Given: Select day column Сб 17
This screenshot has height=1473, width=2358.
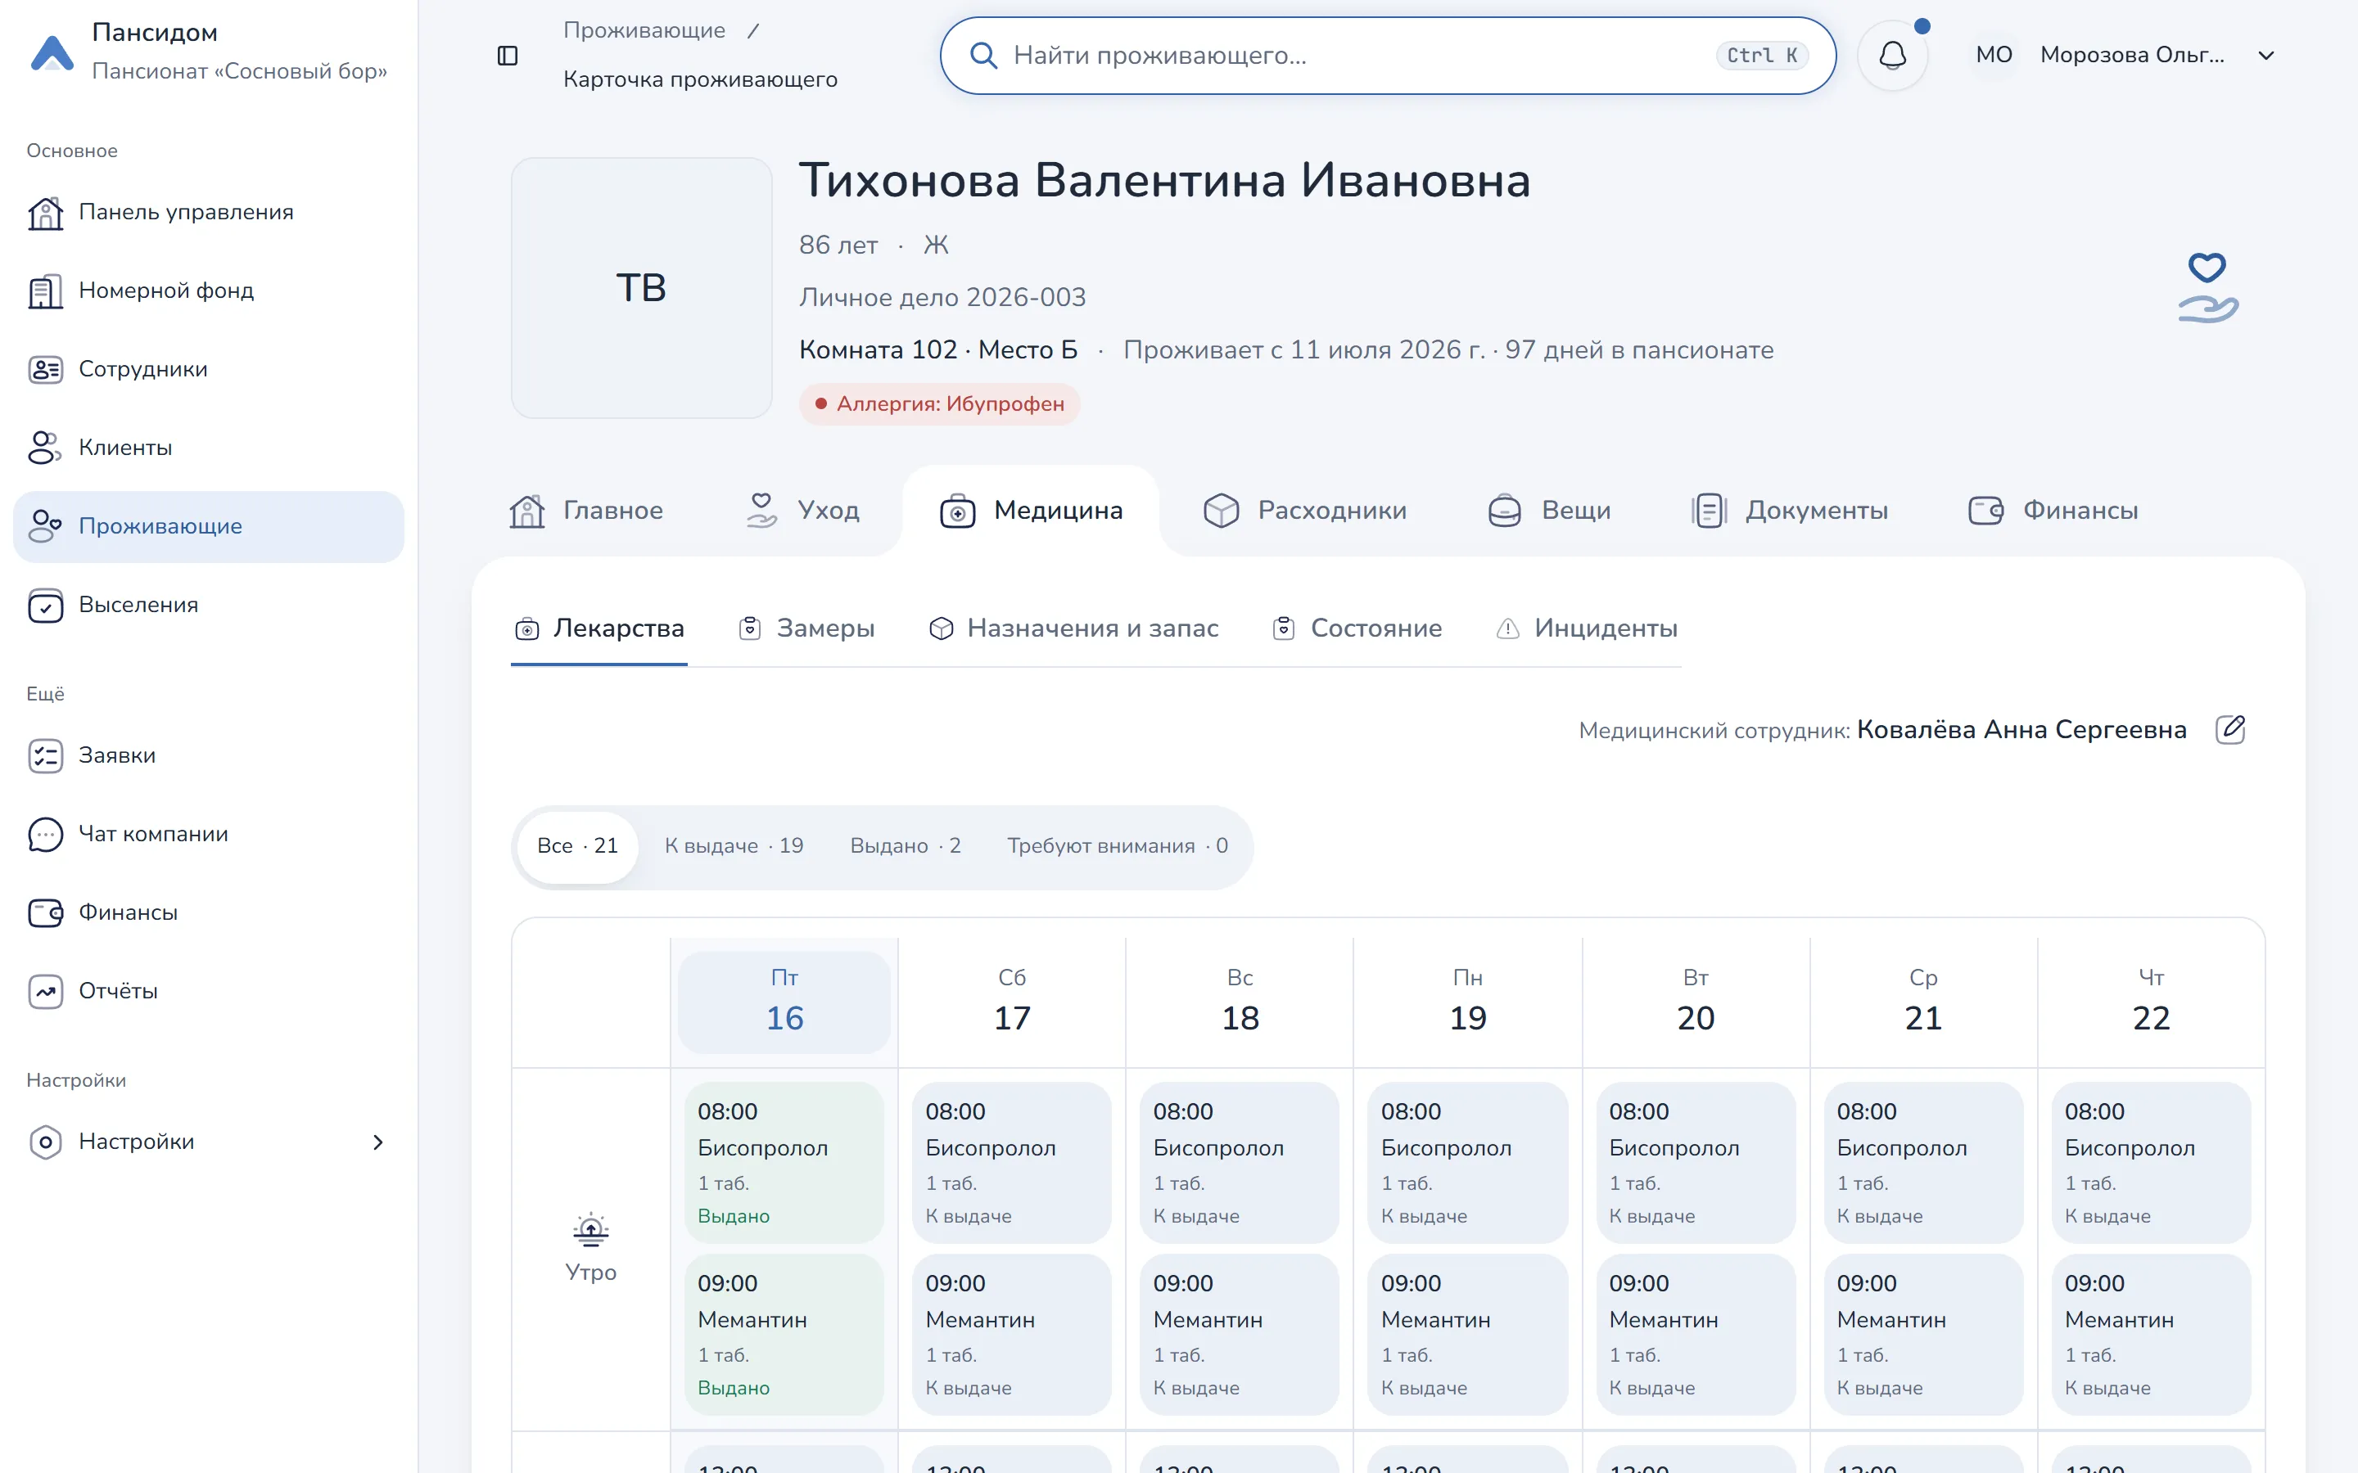Looking at the screenshot, I should [1011, 1002].
